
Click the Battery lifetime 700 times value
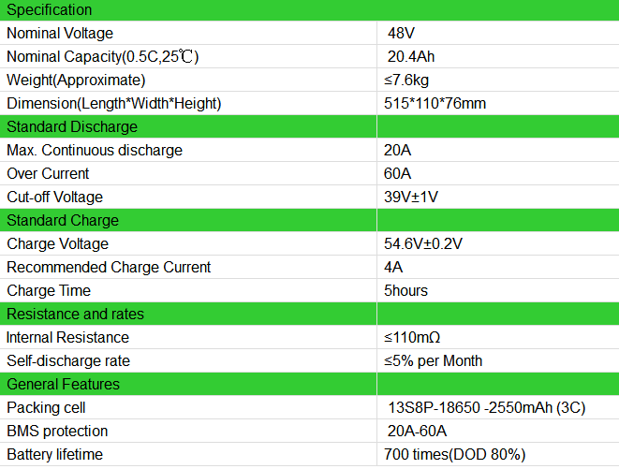(x=454, y=454)
